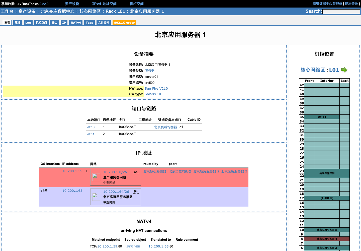The height and width of the screenshot is (251, 361).
Task: Click NAT source object 北京负载均衡器 link
Action: (132, 246)
